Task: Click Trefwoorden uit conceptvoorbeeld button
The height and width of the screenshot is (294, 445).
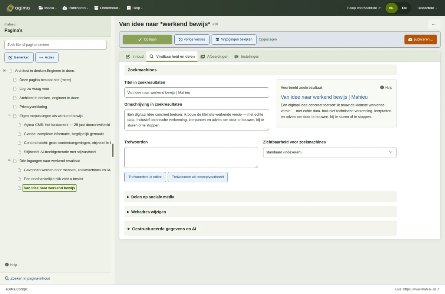Action: [x=198, y=177]
